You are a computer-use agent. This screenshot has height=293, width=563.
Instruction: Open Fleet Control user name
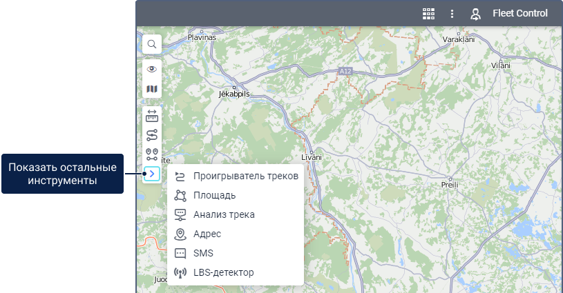519,14
